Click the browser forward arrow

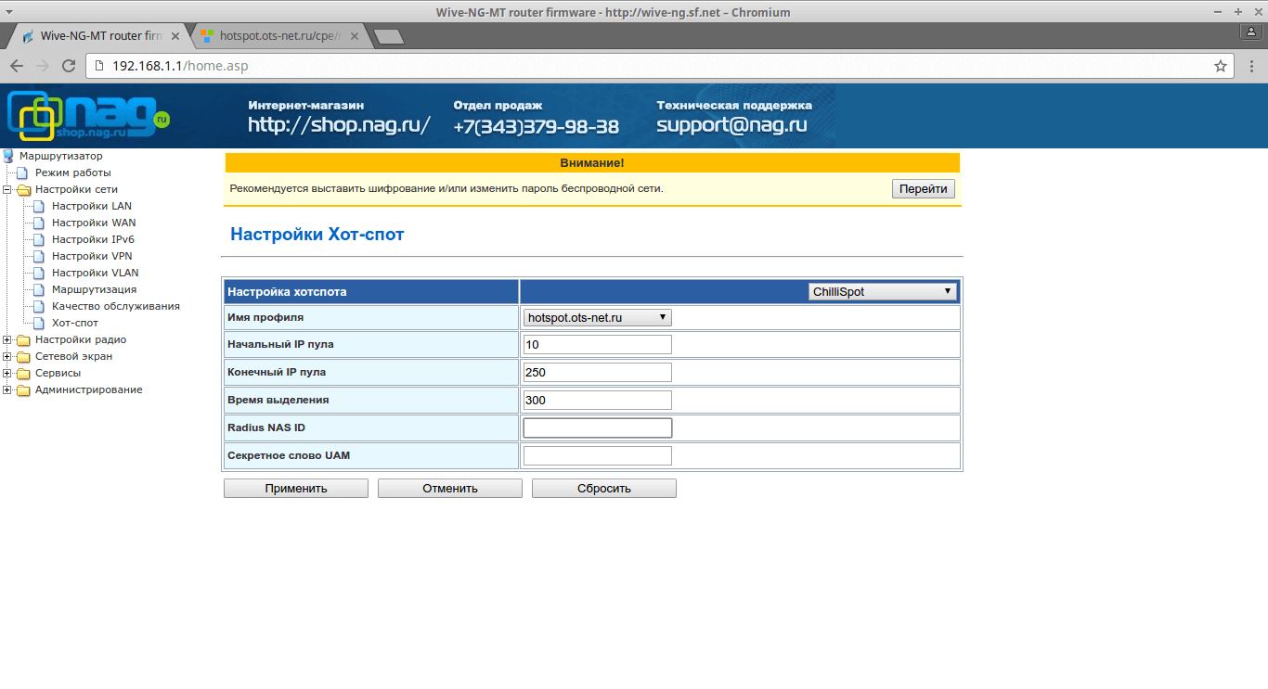coord(43,66)
